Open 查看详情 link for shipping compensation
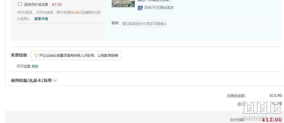 (x=41, y=19)
